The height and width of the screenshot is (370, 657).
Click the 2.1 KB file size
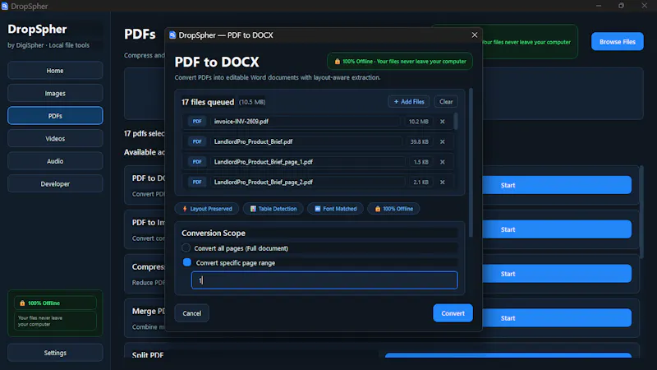pyautogui.click(x=420, y=182)
